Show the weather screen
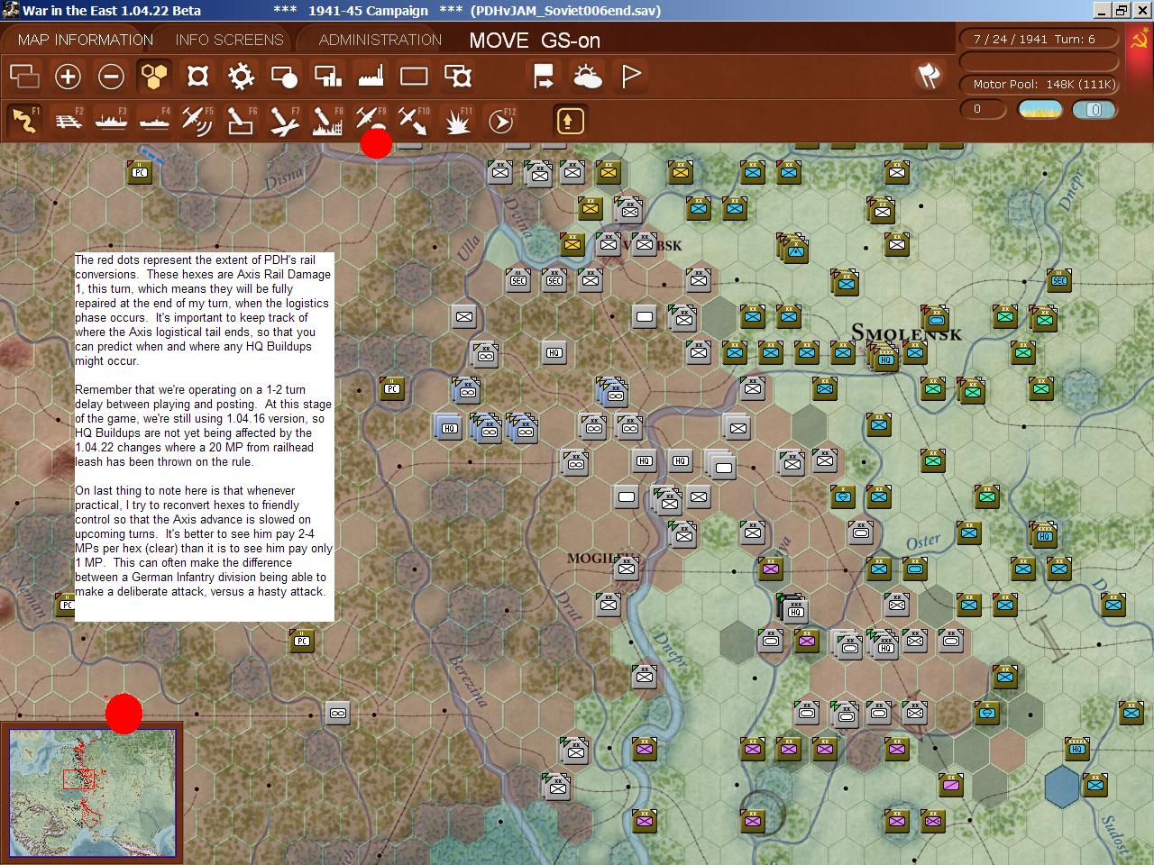 pos(587,77)
